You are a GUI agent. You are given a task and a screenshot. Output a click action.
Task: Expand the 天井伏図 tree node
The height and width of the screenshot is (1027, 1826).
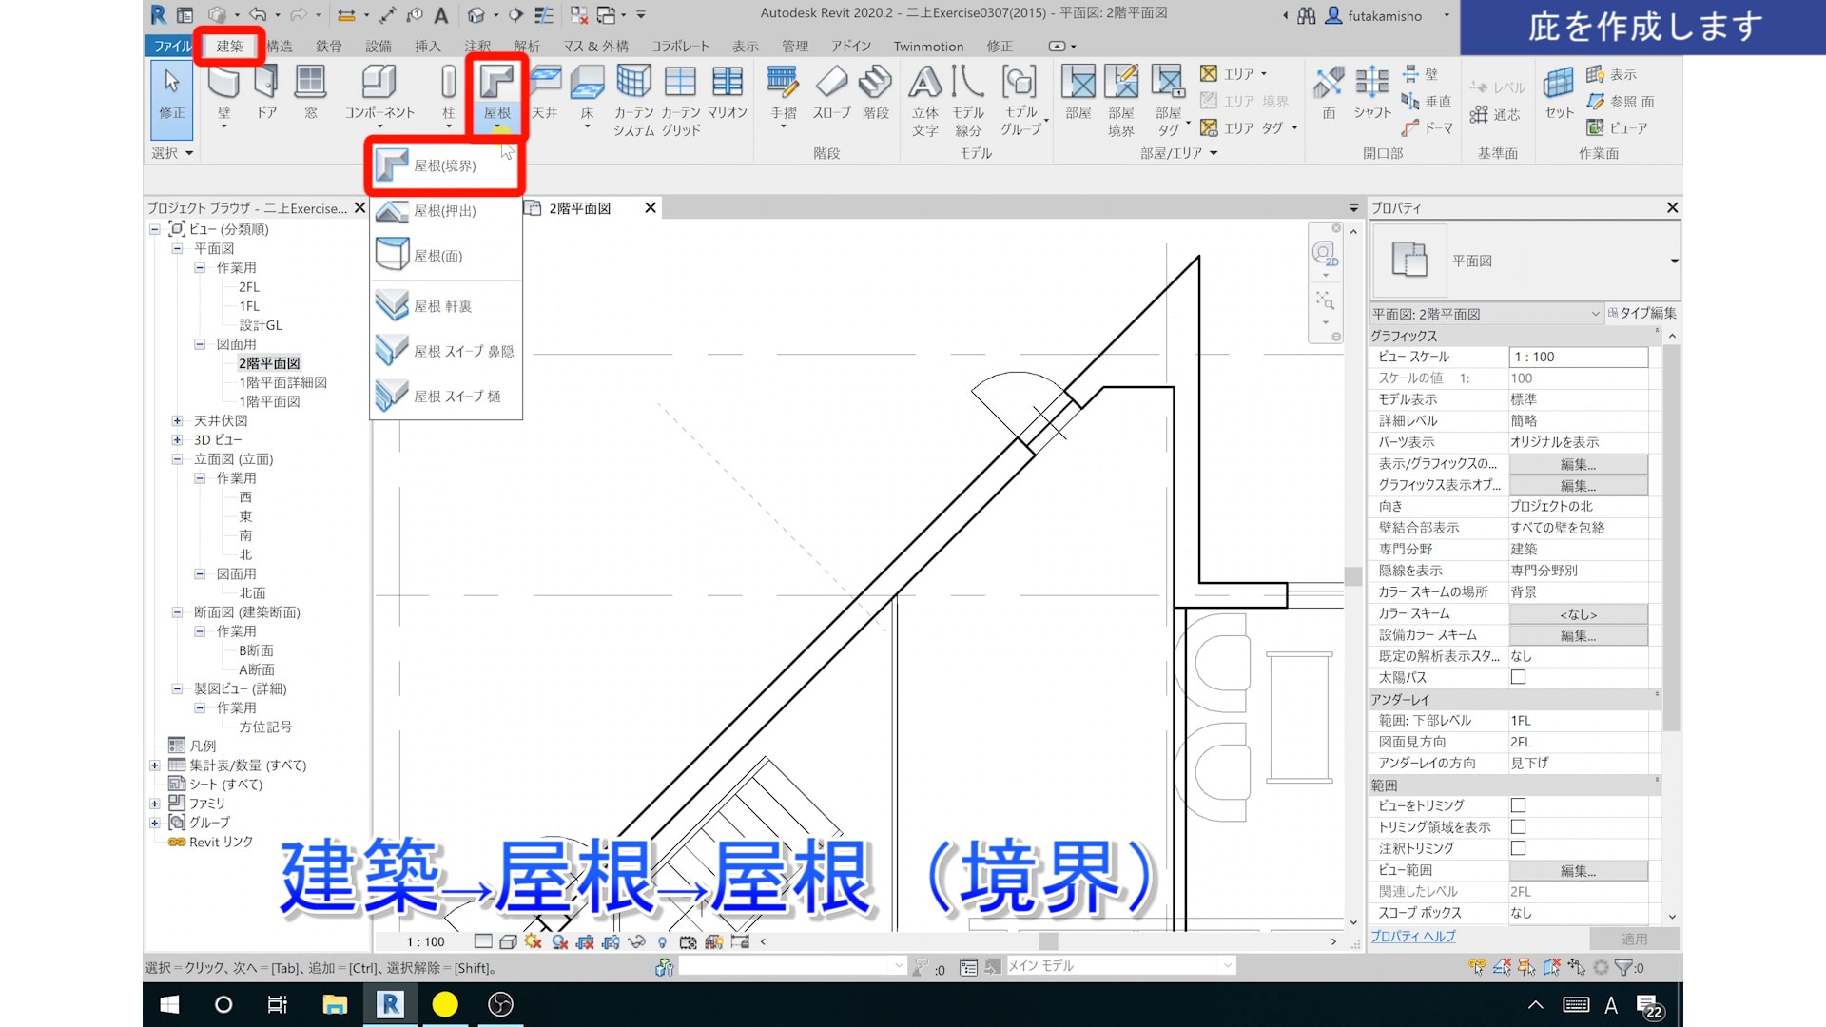click(x=177, y=421)
